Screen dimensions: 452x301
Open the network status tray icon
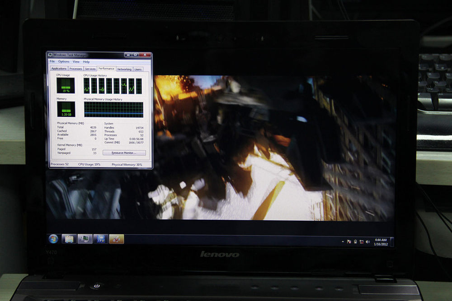[361, 242]
